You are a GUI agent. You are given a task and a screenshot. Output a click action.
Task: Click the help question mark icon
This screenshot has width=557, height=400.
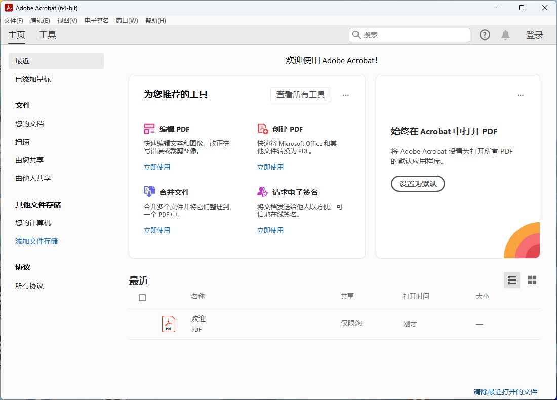coord(485,35)
